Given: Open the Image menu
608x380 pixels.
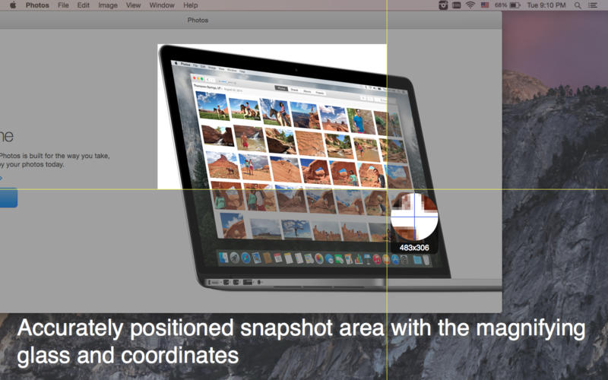Looking at the screenshot, I should coord(108,5).
